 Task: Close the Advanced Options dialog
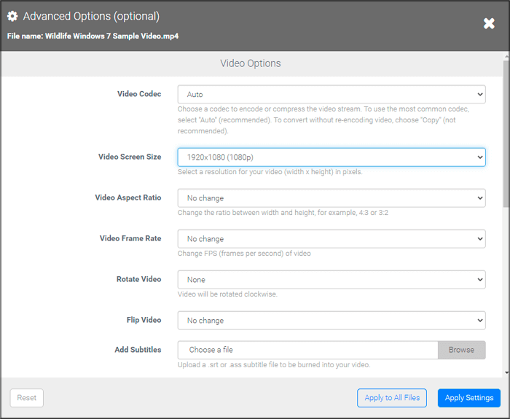[489, 24]
